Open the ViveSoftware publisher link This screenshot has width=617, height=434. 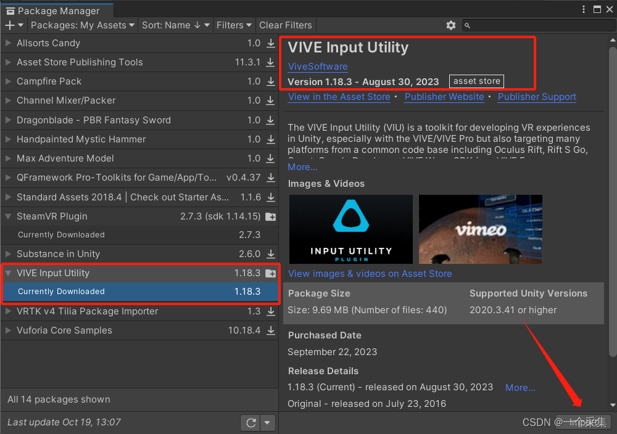pos(318,67)
